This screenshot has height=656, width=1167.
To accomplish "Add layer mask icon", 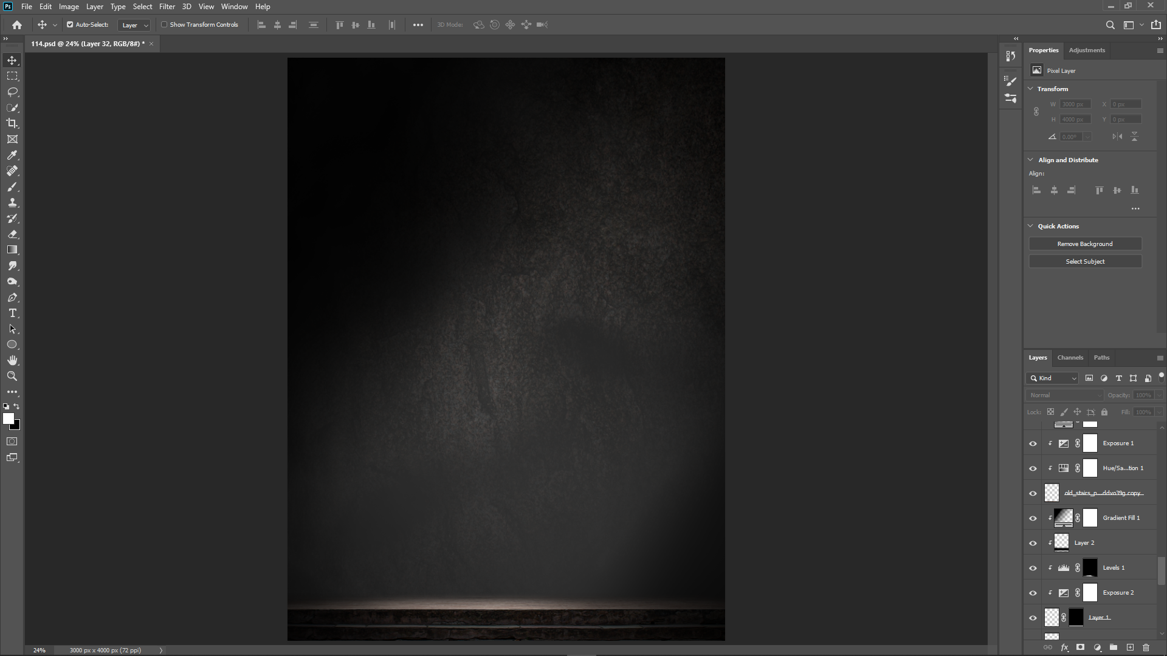I will point(1080,647).
